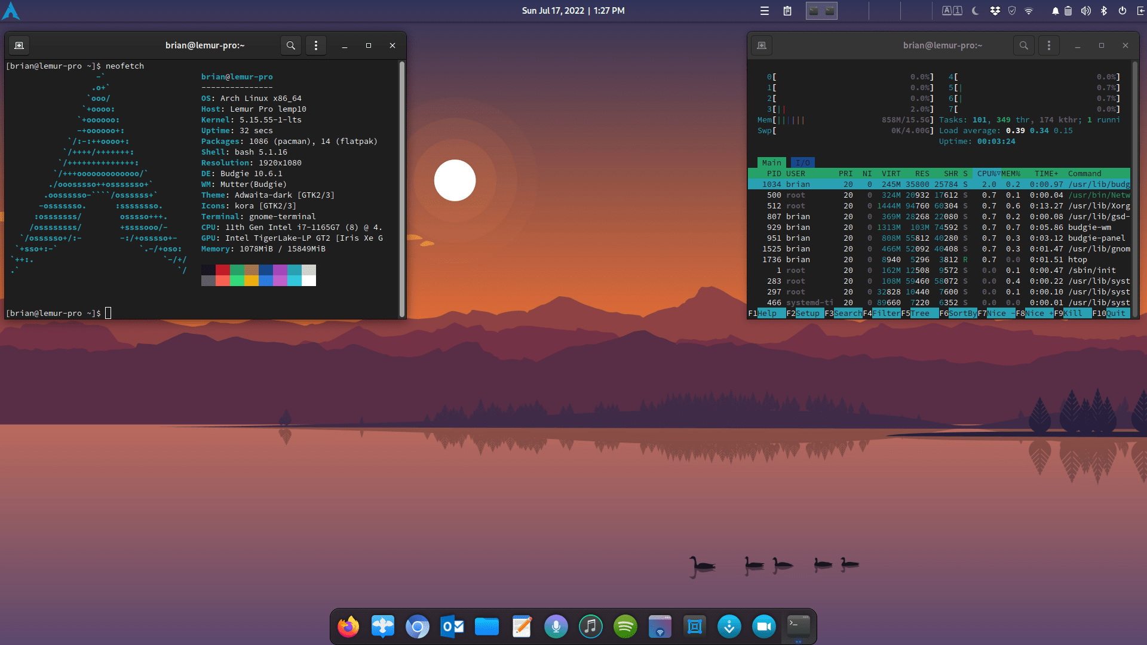Click the new tab icon in left terminal
Viewport: 1147px width, 645px height.
tap(19, 45)
